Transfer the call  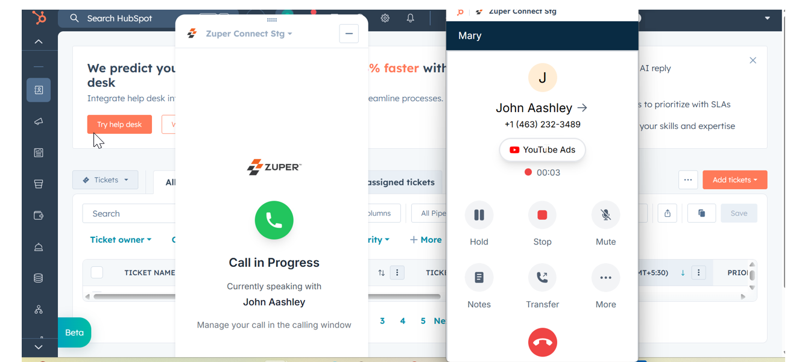542,278
